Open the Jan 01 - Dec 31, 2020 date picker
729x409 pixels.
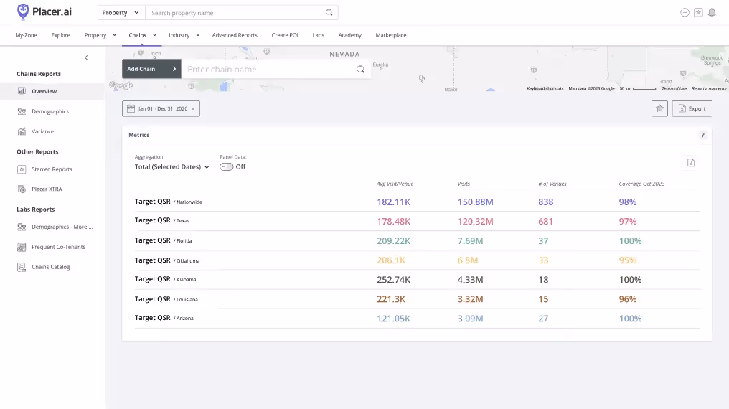click(x=161, y=108)
